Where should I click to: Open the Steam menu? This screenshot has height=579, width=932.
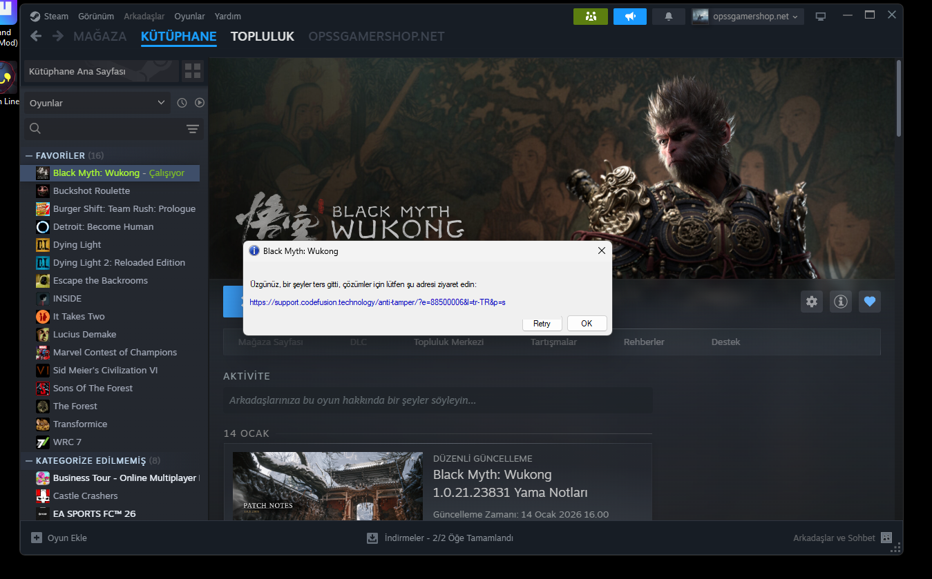(50, 16)
